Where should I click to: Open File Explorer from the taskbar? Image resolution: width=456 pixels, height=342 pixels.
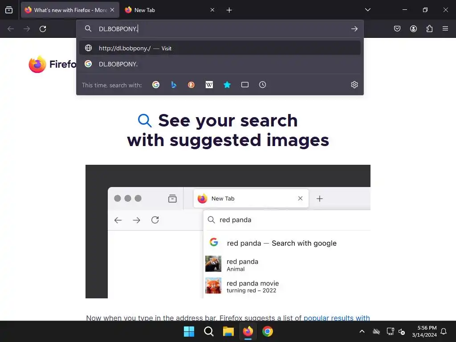[x=228, y=331]
